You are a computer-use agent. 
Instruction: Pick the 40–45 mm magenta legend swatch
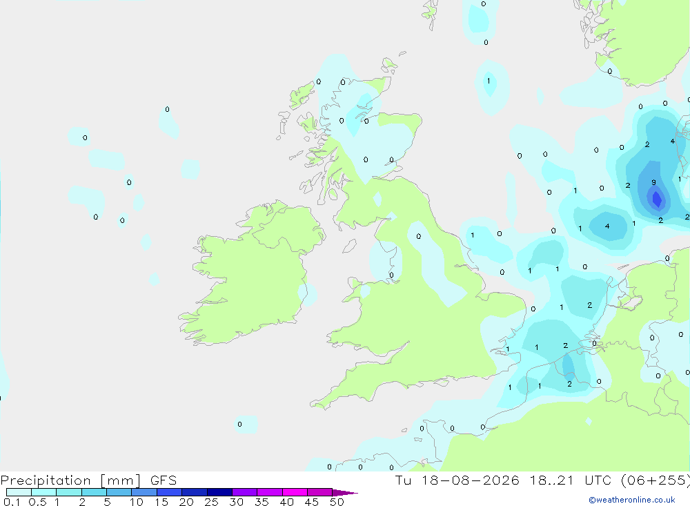click(x=295, y=492)
